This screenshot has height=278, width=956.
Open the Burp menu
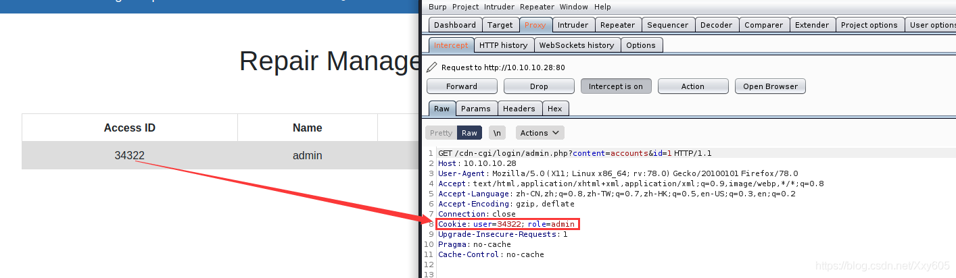437,7
